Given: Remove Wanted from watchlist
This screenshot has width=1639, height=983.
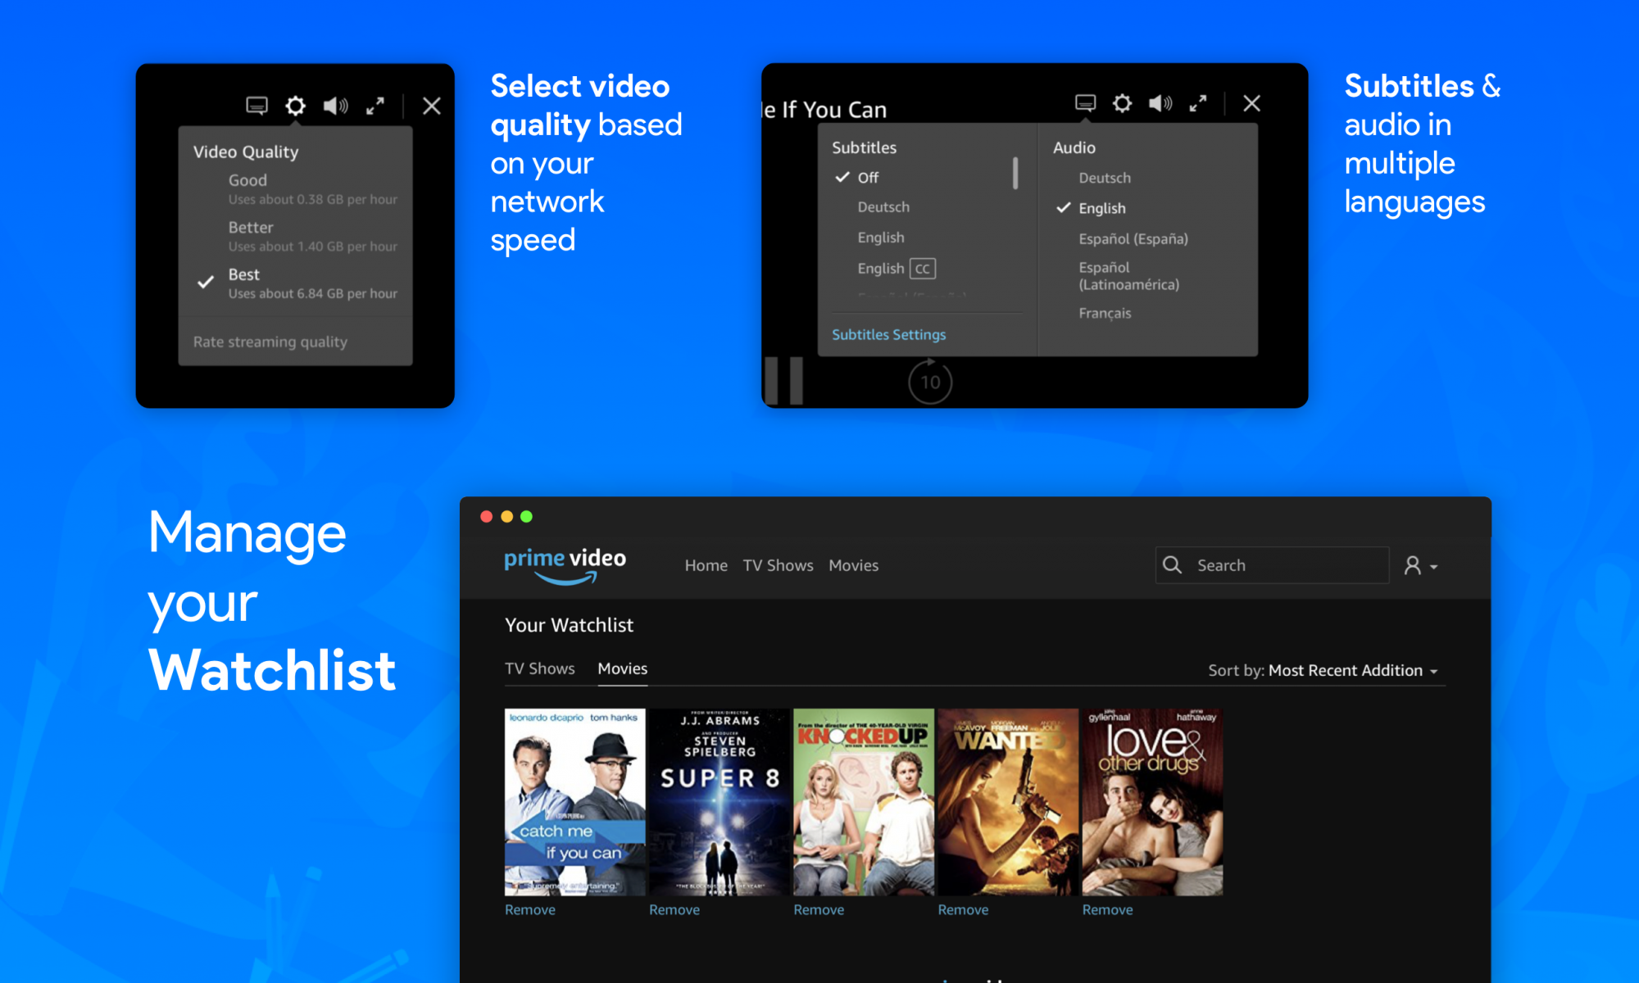Looking at the screenshot, I should 963,910.
